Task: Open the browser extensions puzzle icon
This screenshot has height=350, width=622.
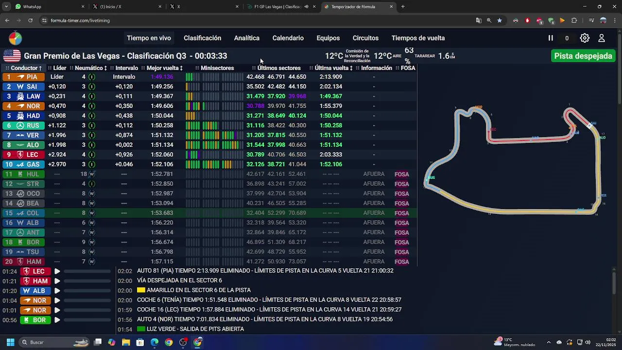Action: coord(574,20)
